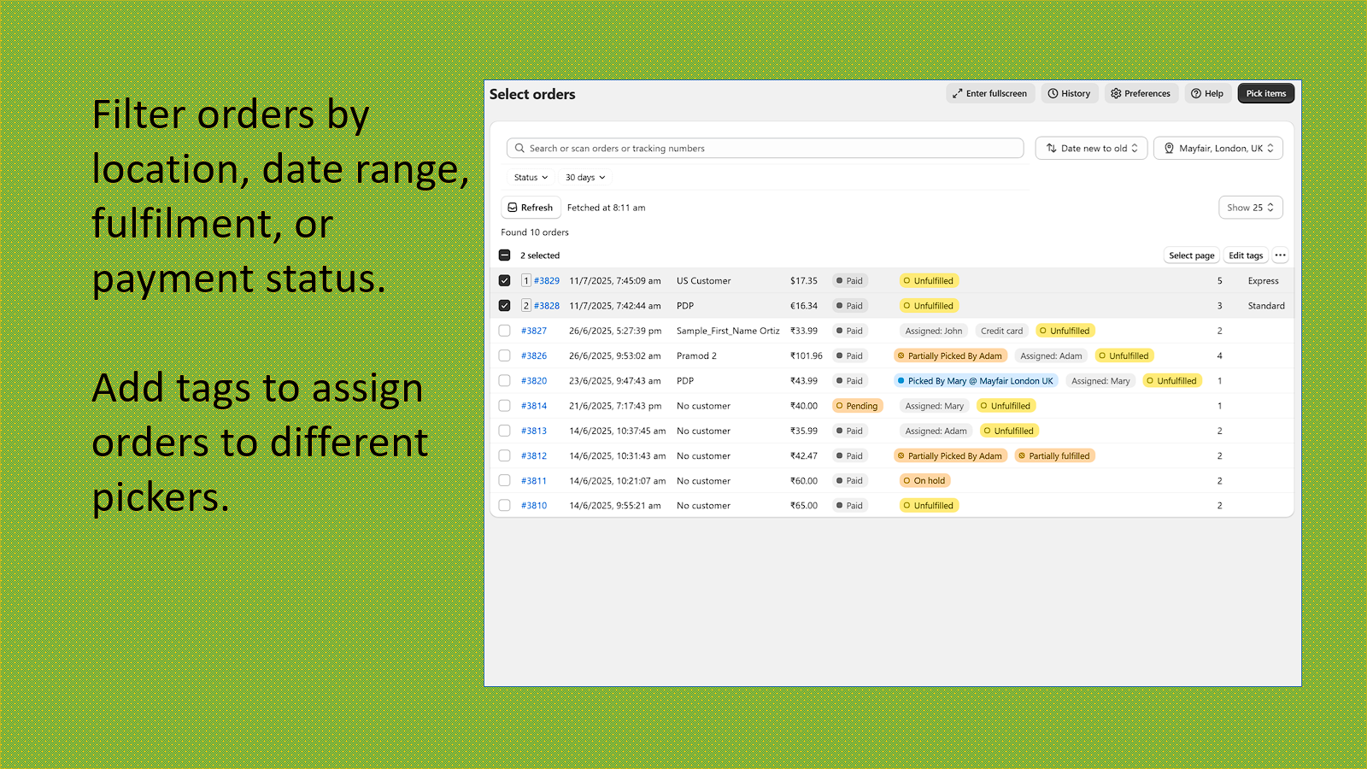Uncheck the checkbox for order #3828
This screenshot has height=769, width=1367.
504,306
